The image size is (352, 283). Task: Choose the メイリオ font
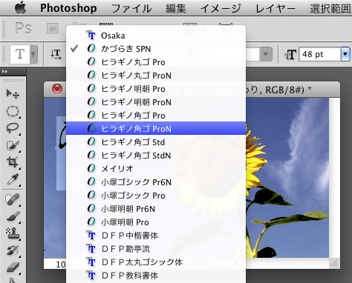tap(156, 169)
